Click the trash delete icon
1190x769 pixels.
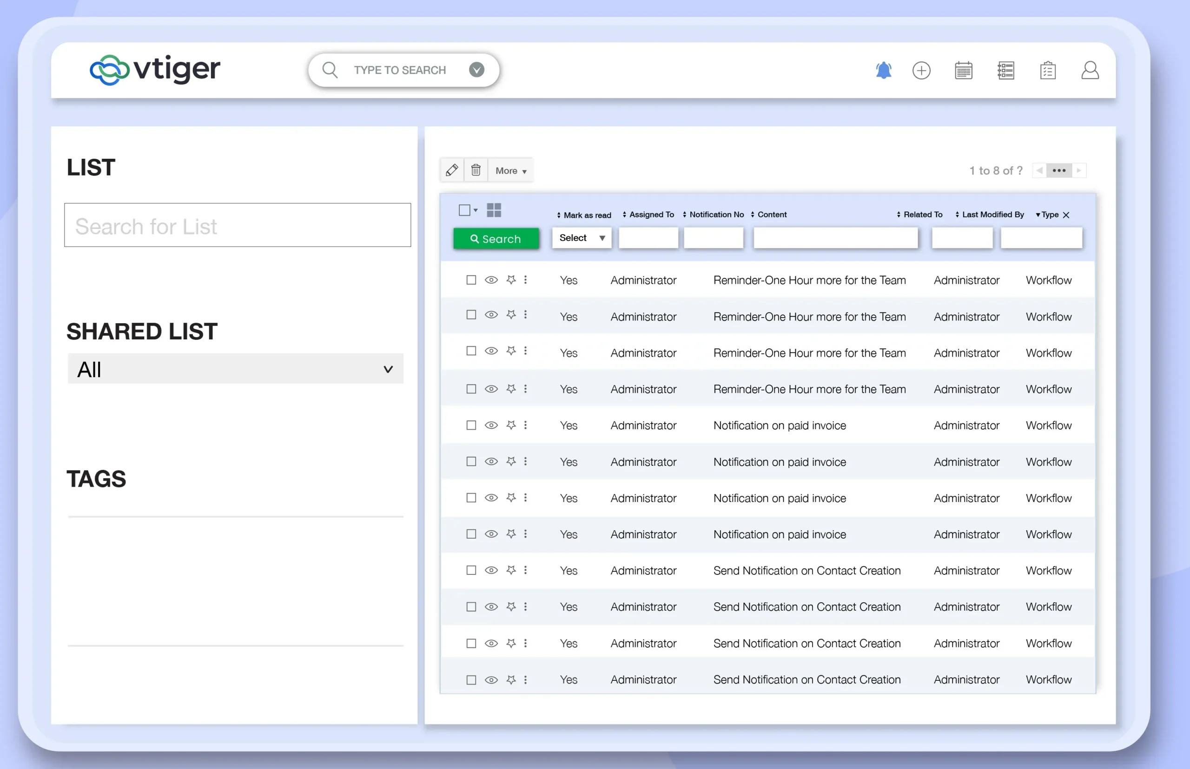[476, 170]
